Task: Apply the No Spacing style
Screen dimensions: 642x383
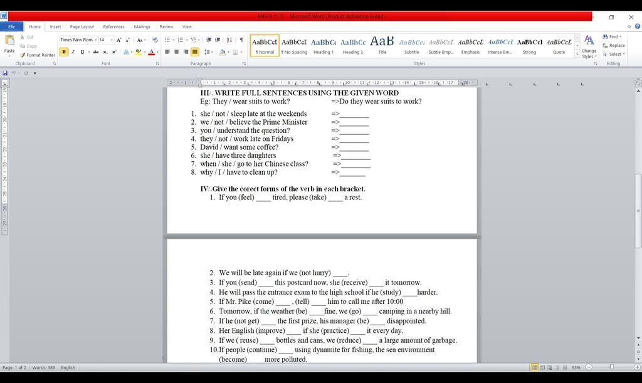Action: click(294, 46)
